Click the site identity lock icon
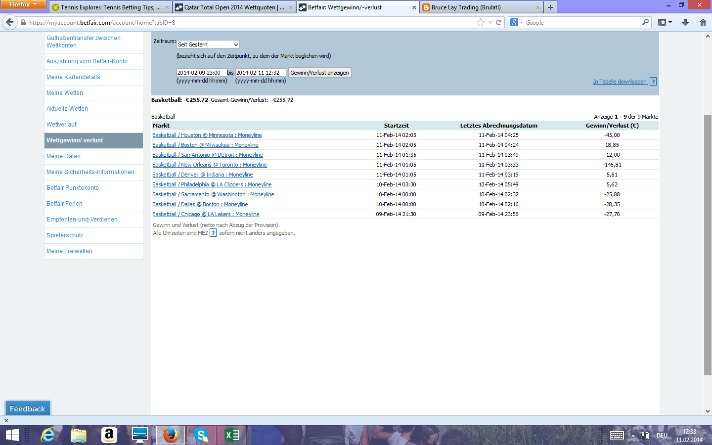Viewport: 712px width, 445px height. 23,22
